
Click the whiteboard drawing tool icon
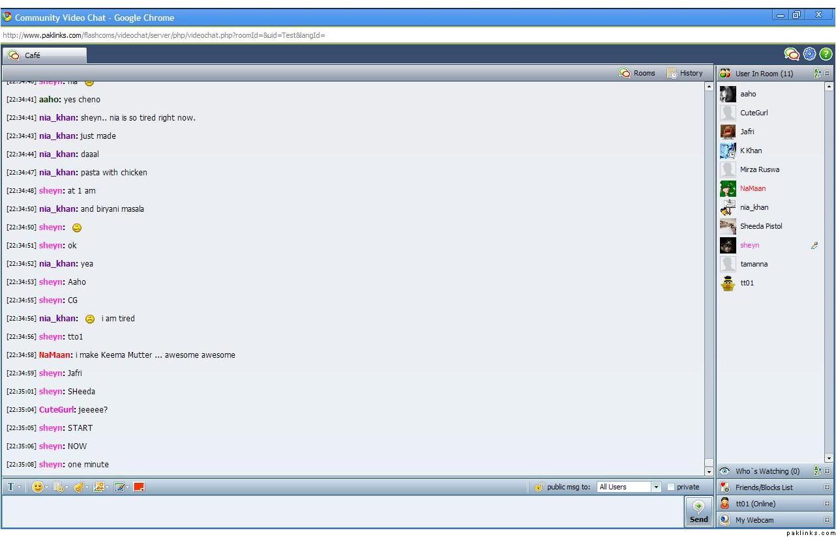point(119,487)
